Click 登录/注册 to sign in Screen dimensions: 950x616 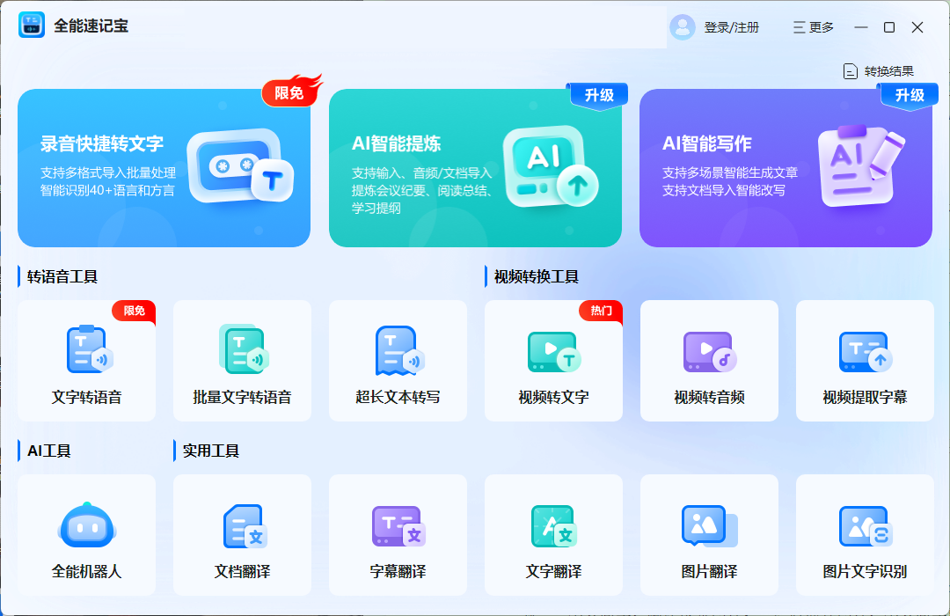731,27
